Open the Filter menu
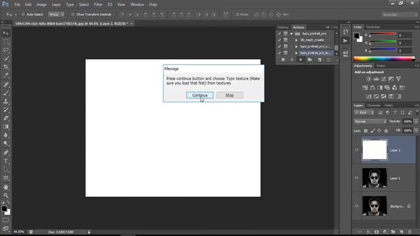The image size is (420, 236). [x=98, y=5]
